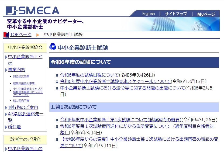Open 第1次試験について(試験案内の概要) link

click(x=121, y=119)
